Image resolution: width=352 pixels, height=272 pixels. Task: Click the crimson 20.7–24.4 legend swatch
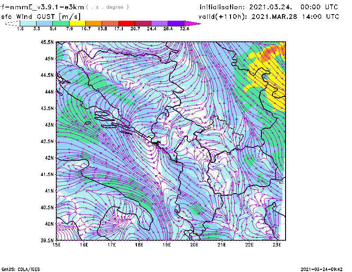pyautogui.click(x=143, y=23)
